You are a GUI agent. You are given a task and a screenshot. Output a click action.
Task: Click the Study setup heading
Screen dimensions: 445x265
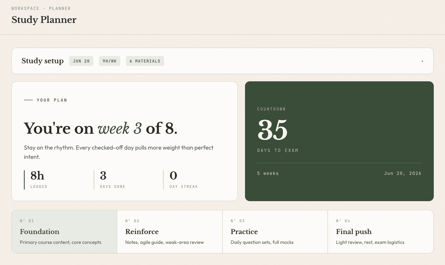pos(42,61)
